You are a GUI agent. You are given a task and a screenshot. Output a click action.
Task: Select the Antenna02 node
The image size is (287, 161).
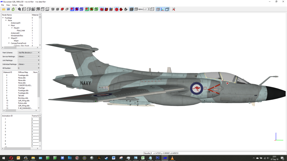15,33
